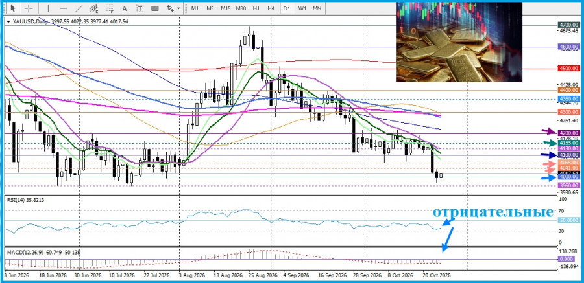
Task: Click the 4600.00 price level label
Action: point(568,47)
